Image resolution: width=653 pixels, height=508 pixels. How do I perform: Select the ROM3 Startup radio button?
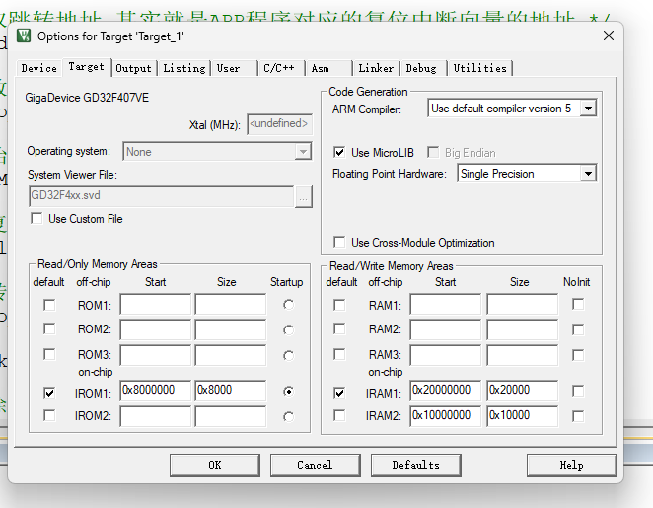(x=288, y=355)
